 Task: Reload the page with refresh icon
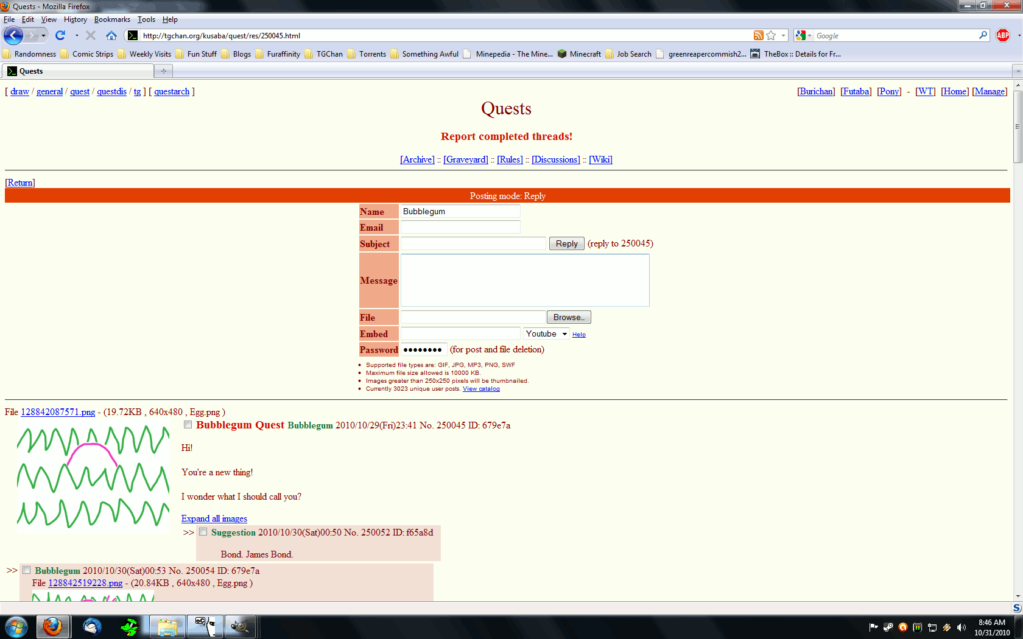point(60,35)
